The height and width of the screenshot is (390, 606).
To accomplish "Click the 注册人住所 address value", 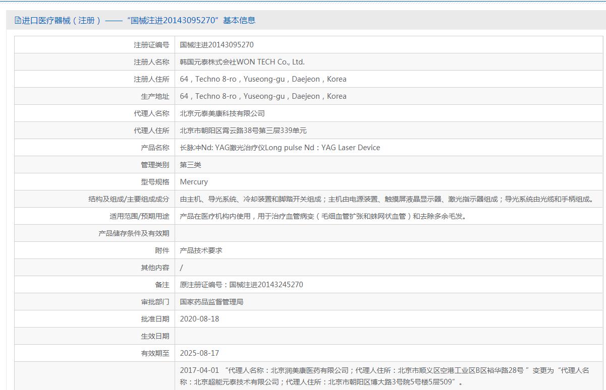I will click(x=263, y=79).
